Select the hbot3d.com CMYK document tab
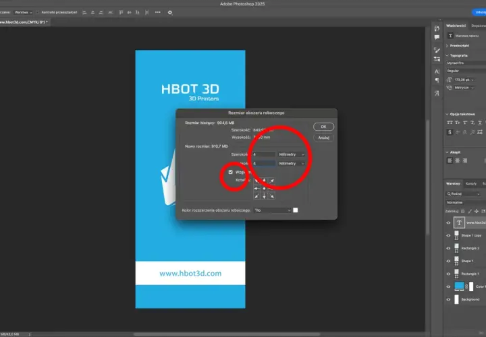Screen dimensions: 486x337 coord(24,22)
